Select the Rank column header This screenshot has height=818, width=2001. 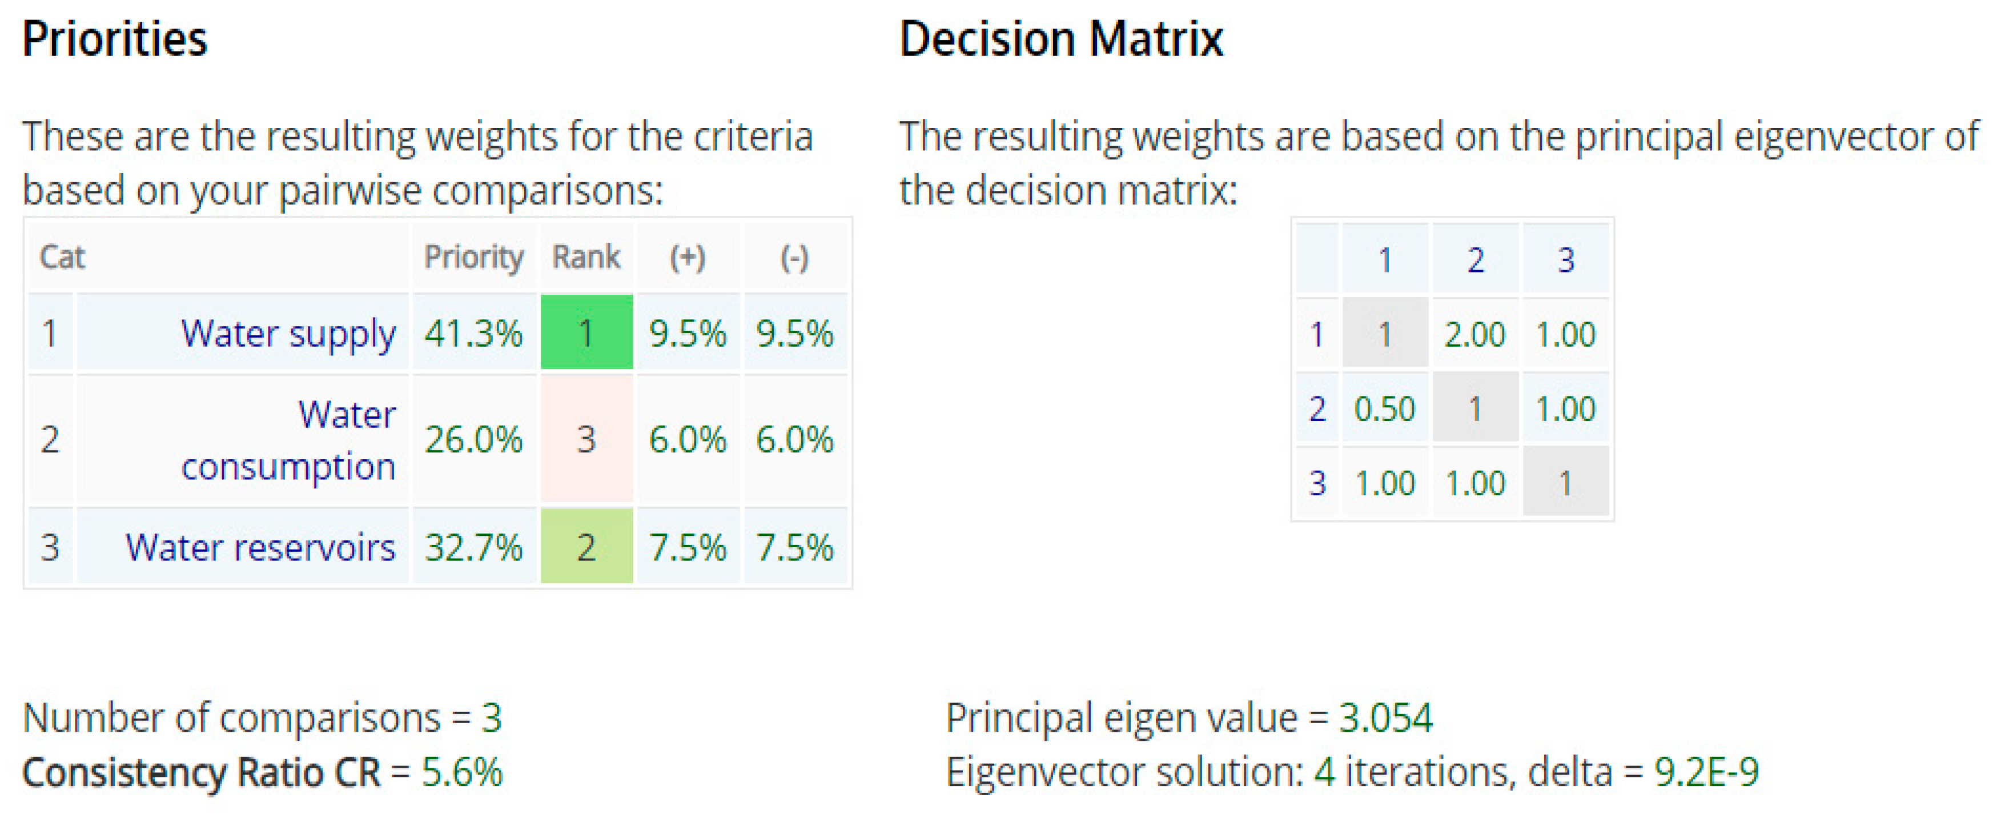[x=586, y=257]
